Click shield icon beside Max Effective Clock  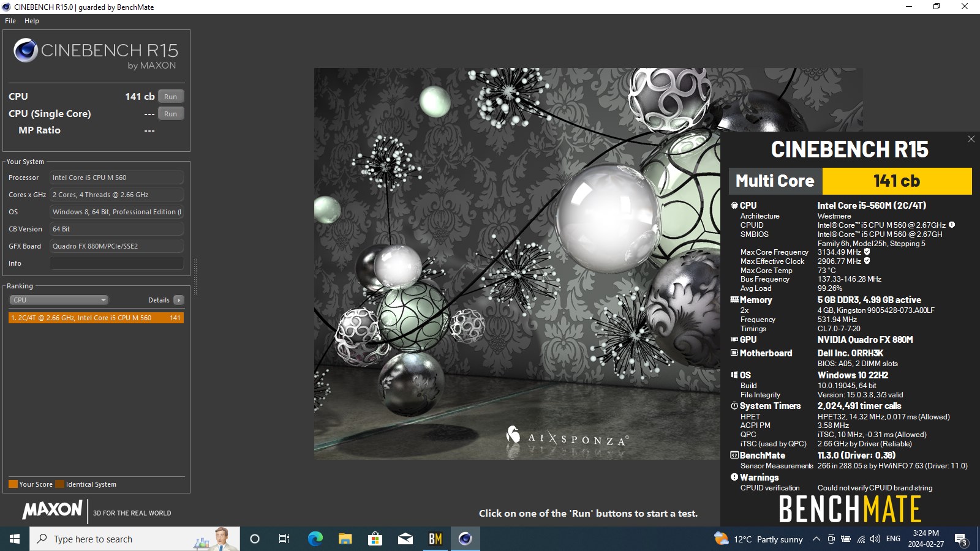867,261
